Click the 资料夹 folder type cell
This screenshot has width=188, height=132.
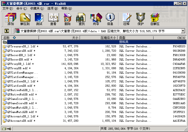coord(124,42)
